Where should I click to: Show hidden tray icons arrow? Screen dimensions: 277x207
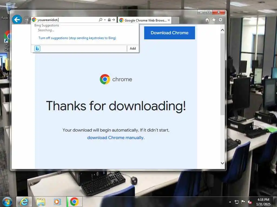click(x=230, y=202)
